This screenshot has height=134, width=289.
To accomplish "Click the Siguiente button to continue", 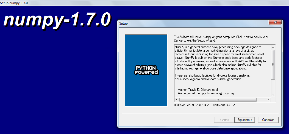I will point(245,120).
